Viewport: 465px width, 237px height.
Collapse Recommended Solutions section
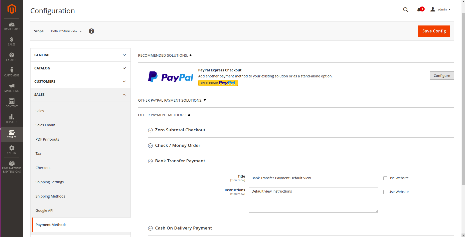pos(165,55)
